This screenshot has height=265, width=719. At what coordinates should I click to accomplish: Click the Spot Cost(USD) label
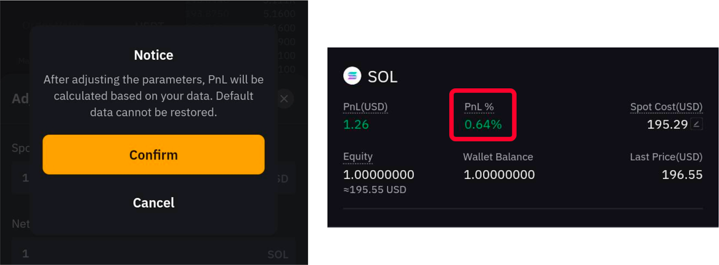coord(666,107)
